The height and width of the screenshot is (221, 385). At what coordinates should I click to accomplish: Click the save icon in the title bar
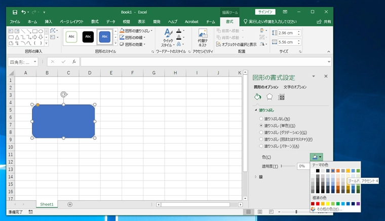pyautogui.click(x=14, y=12)
